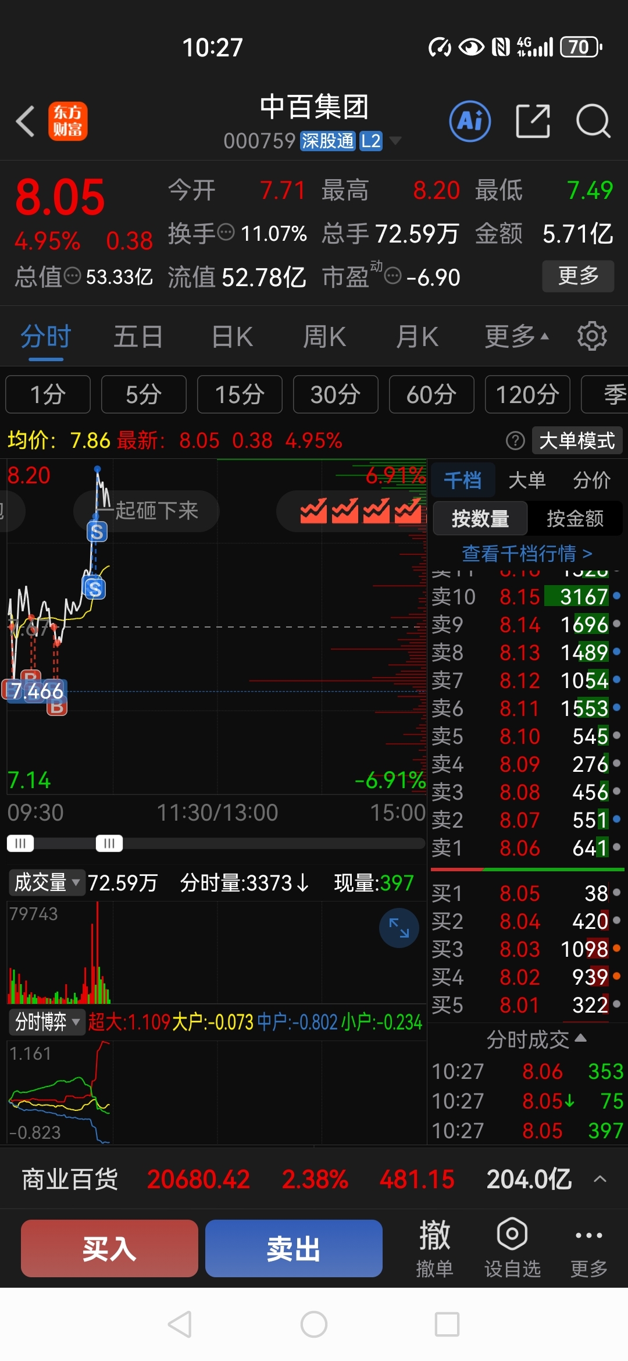Expand chart with fullscreen arrows icon
The image size is (628, 1361).
click(399, 928)
